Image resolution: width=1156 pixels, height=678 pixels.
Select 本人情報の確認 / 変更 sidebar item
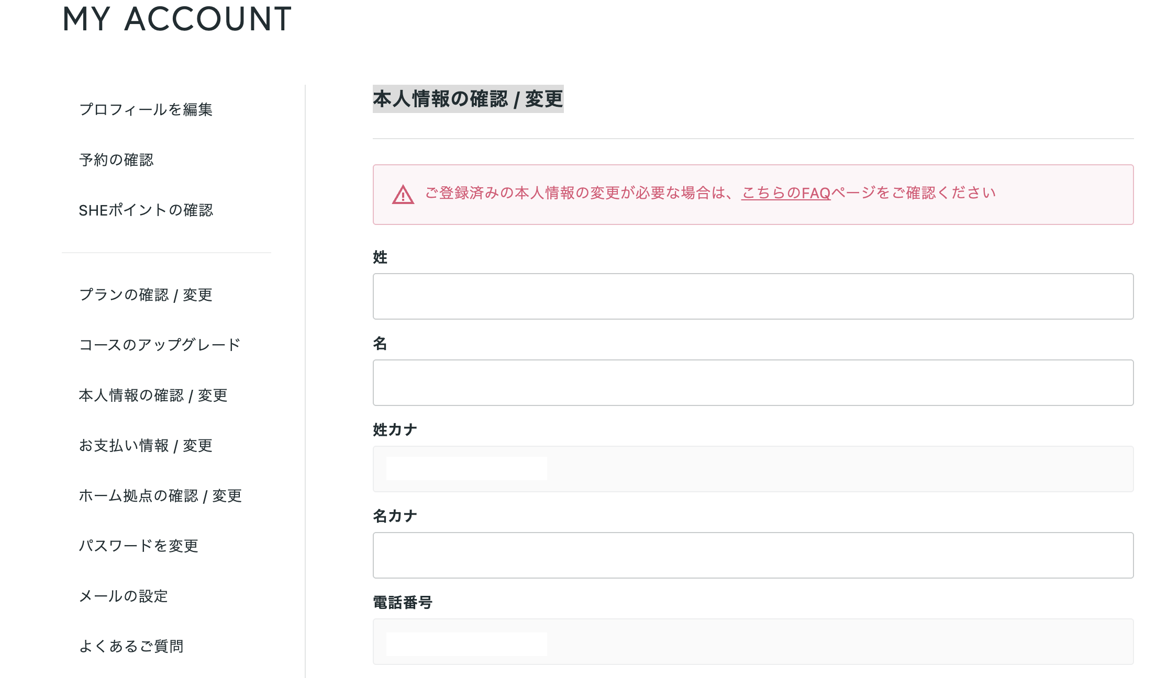(x=153, y=395)
